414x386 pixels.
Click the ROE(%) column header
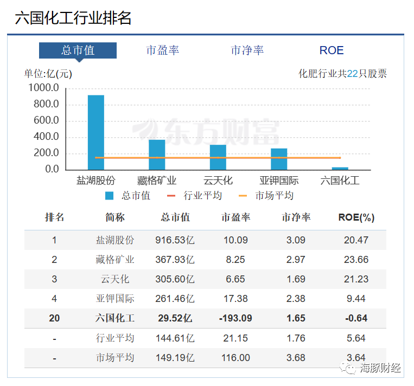coord(356,217)
